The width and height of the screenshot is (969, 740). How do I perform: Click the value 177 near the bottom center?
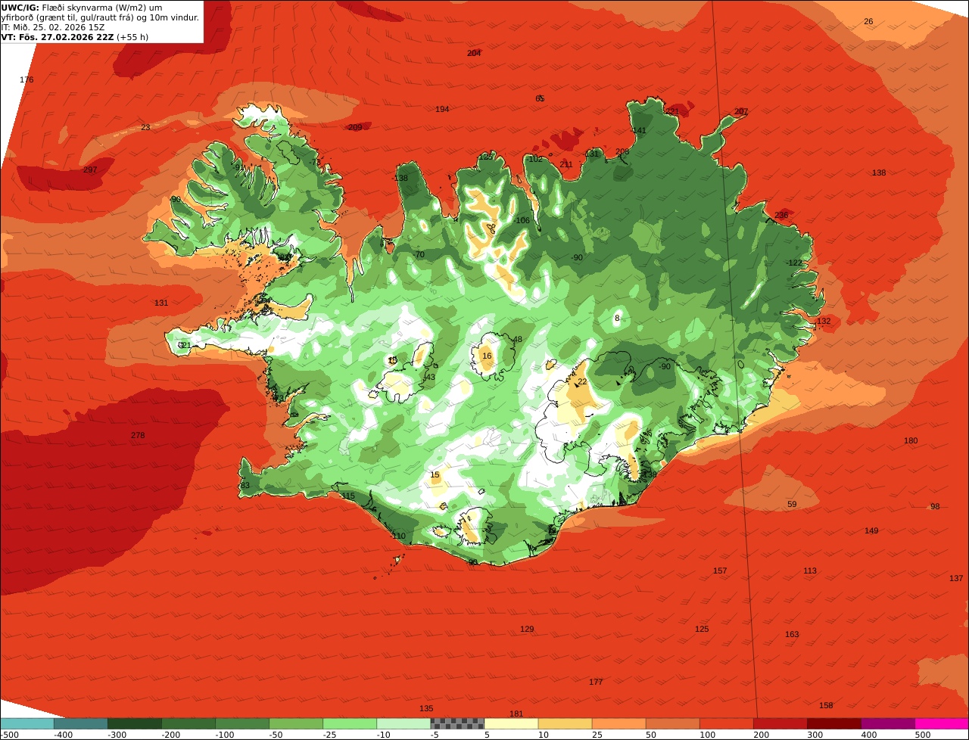tap(596, 682)
